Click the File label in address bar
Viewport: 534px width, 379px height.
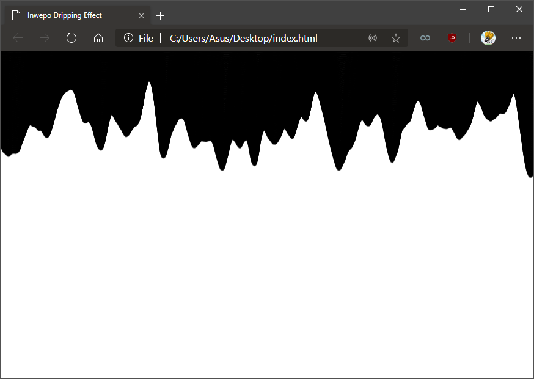pyautogui.click(x=146, y=38)
